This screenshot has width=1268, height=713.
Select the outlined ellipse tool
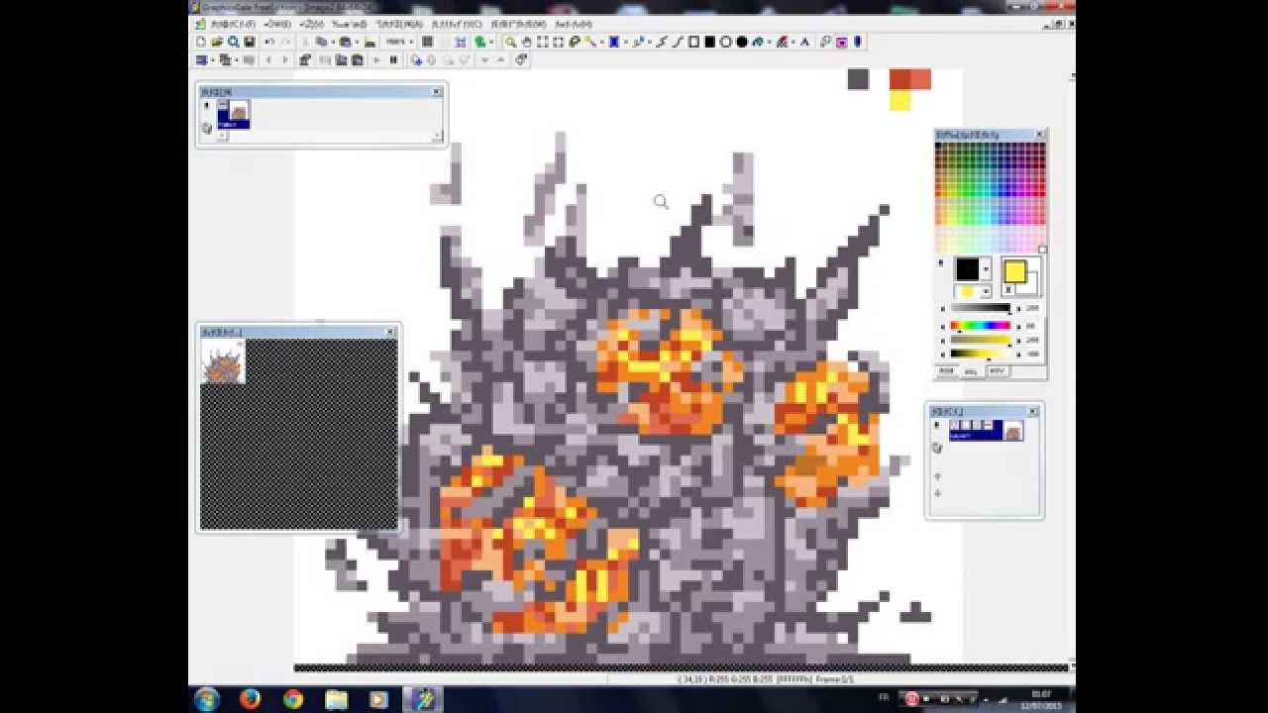(725, 42)
